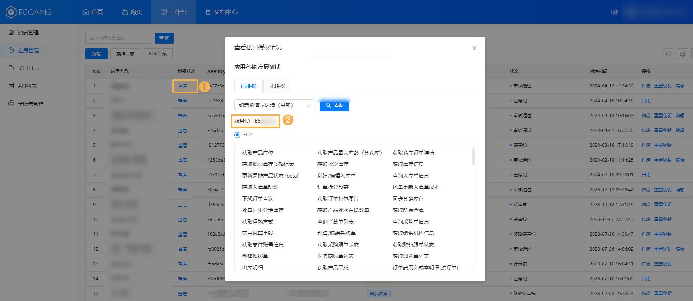Click 首页 in the top navigation

pos(93,12)
